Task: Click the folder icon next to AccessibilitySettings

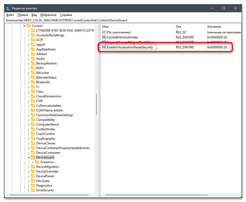Action: tap(33, 35)
